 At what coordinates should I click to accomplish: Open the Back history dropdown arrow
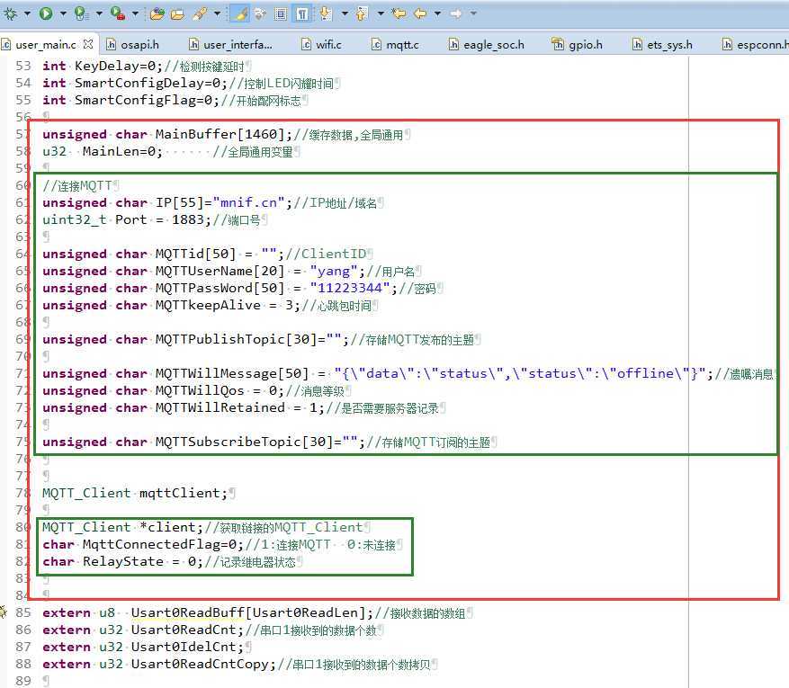click(x=438, y=13)
